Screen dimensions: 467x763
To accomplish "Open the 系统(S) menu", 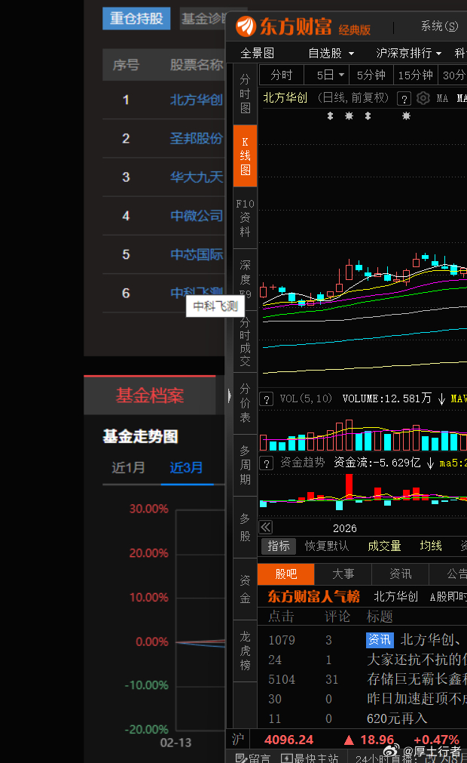I will pos(439,26).
